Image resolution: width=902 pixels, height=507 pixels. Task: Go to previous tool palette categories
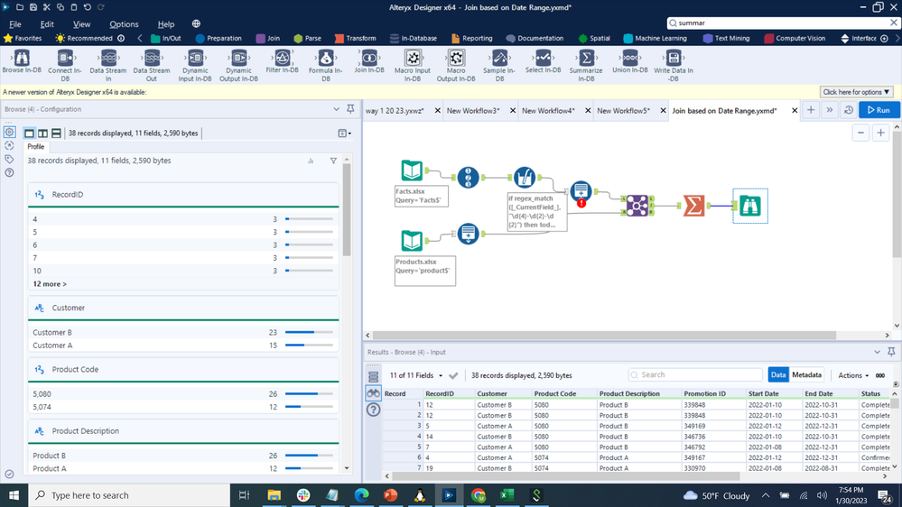(139, 39)
